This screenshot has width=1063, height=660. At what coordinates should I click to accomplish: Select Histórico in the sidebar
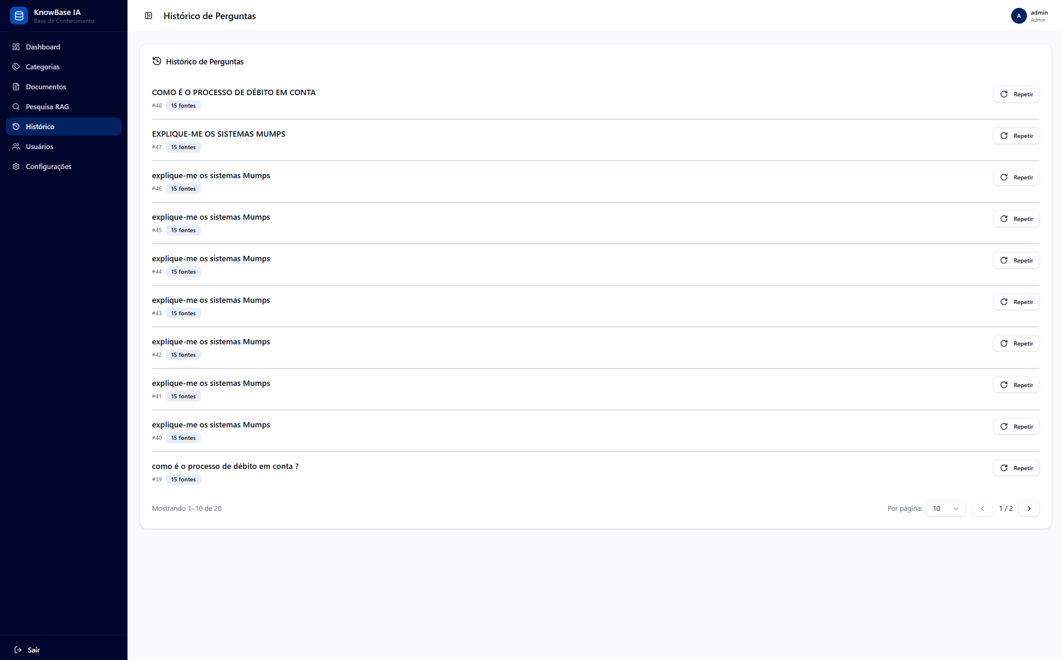[63, 127]
